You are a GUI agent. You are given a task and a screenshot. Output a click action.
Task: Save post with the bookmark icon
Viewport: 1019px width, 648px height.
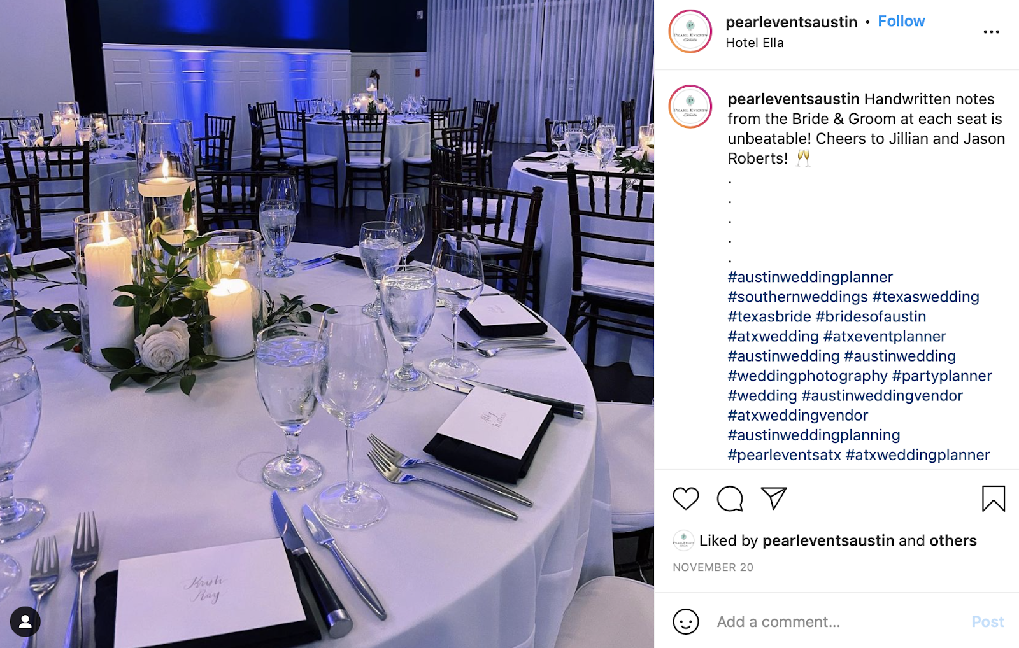993,498
